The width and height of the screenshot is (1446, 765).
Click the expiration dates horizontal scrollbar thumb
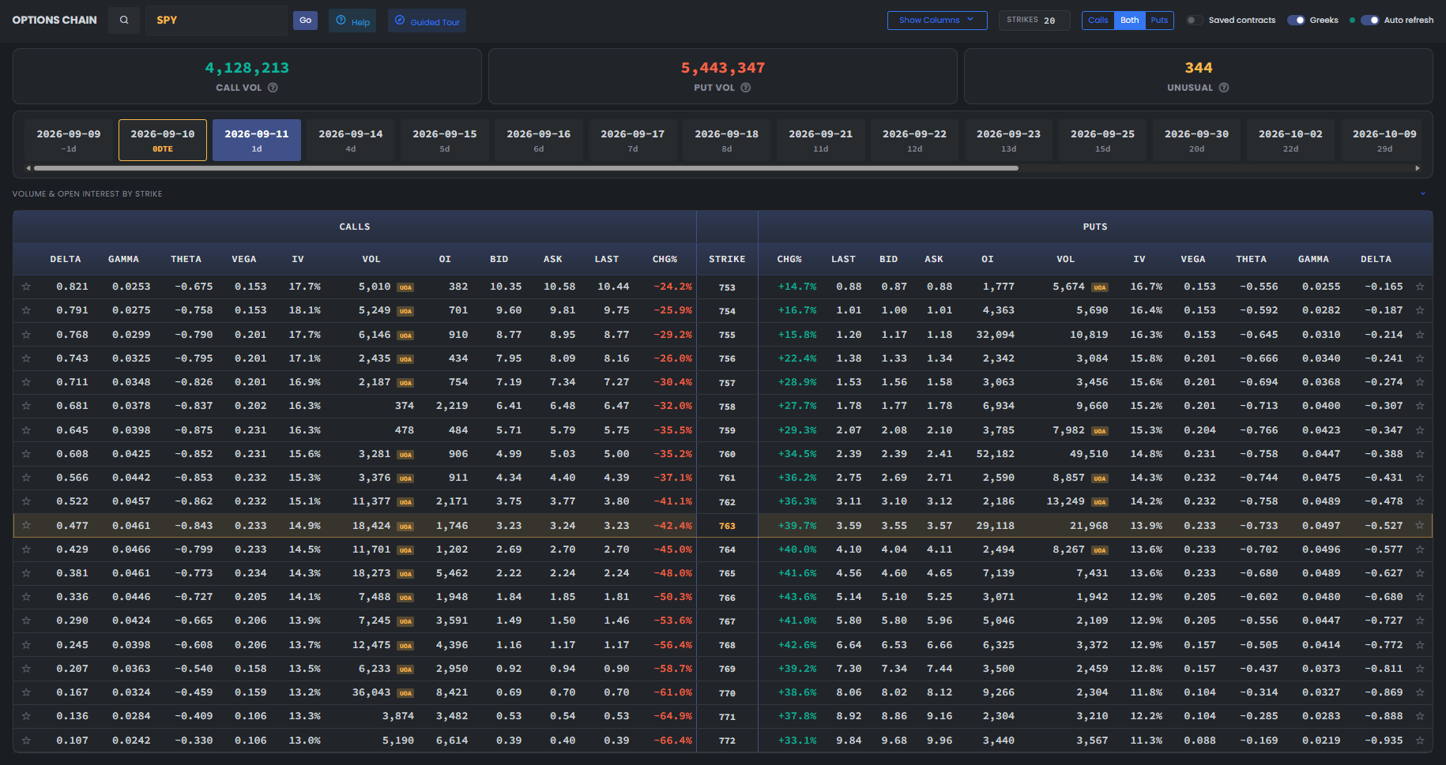(x=526, y=168)
